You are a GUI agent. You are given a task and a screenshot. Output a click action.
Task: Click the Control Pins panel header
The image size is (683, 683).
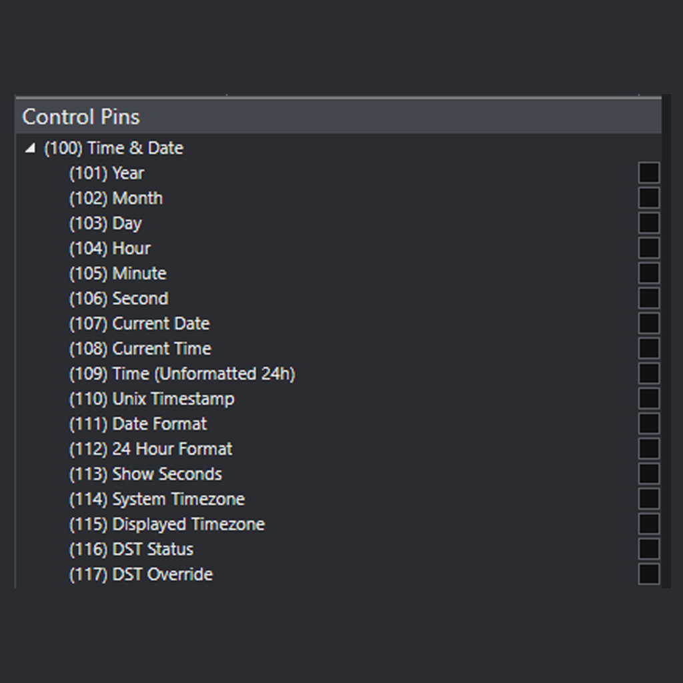(x=81, y=117)
